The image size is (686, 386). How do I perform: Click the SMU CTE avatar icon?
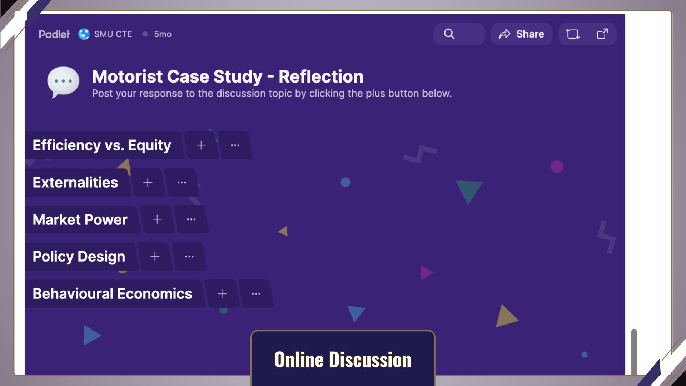(x=84, y=34)
